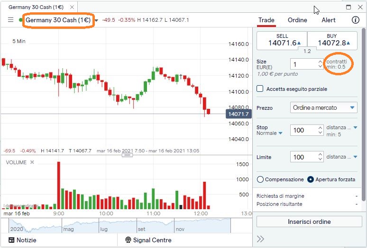Close the VOLUME indicator panel
This screenshot has height=248, width=367.
tap(32, 162)
